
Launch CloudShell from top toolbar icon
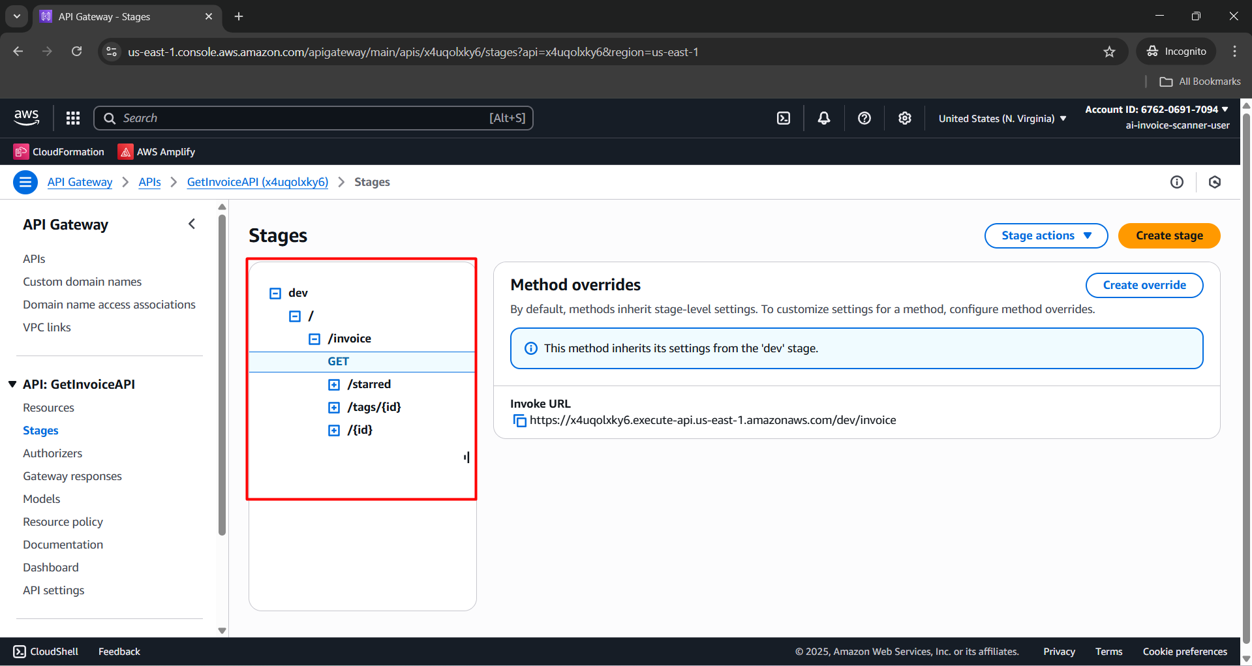tap(784, 118)
